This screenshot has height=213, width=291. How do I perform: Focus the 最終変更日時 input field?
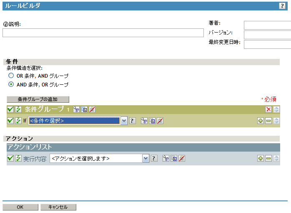(267, 44)
